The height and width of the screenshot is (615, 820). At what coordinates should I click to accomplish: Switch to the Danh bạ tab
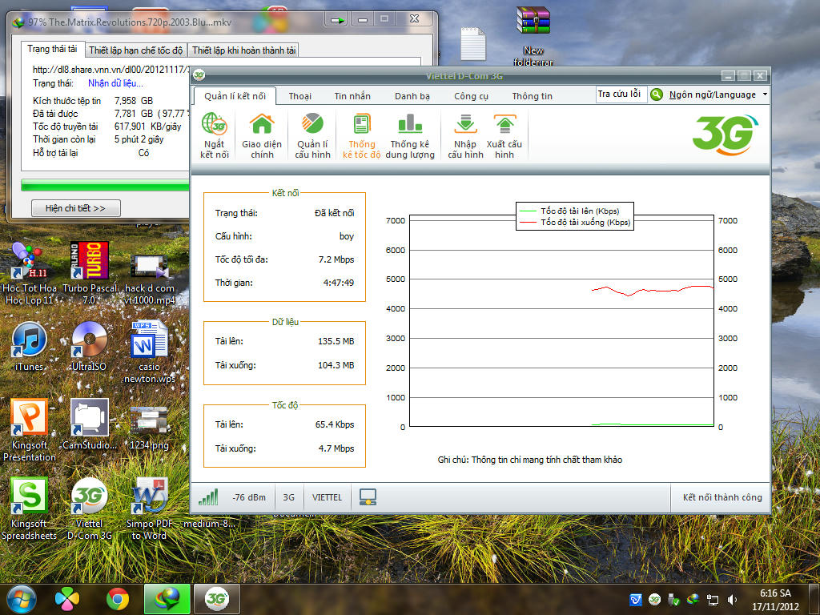coord(412,96)
